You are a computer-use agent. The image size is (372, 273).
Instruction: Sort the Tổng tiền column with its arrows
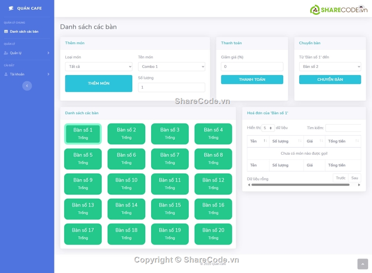(x=357, y=141)
